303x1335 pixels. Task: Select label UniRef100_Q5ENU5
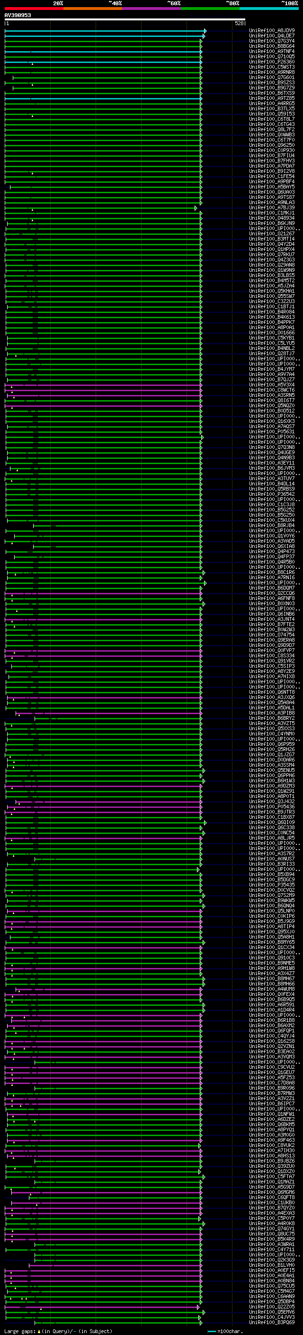pyautogui.click(x=272, y=771)
